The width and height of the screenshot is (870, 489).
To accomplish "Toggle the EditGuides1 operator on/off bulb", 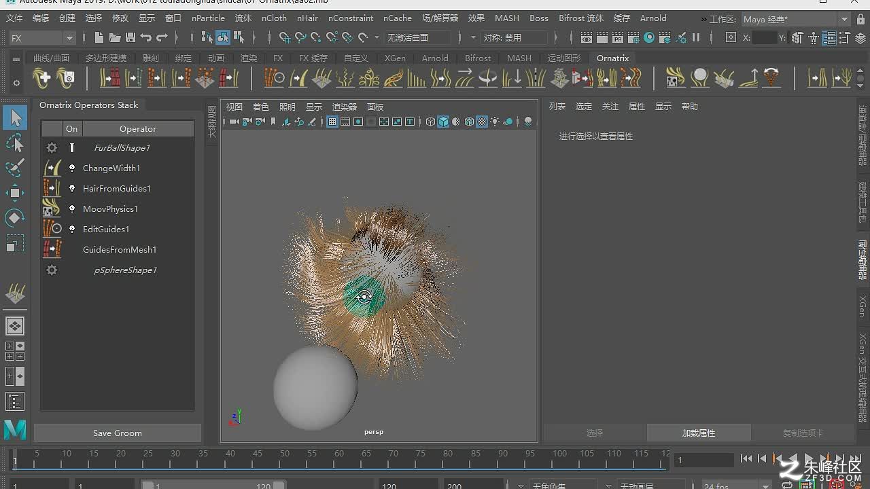I will tap(72, 229).
